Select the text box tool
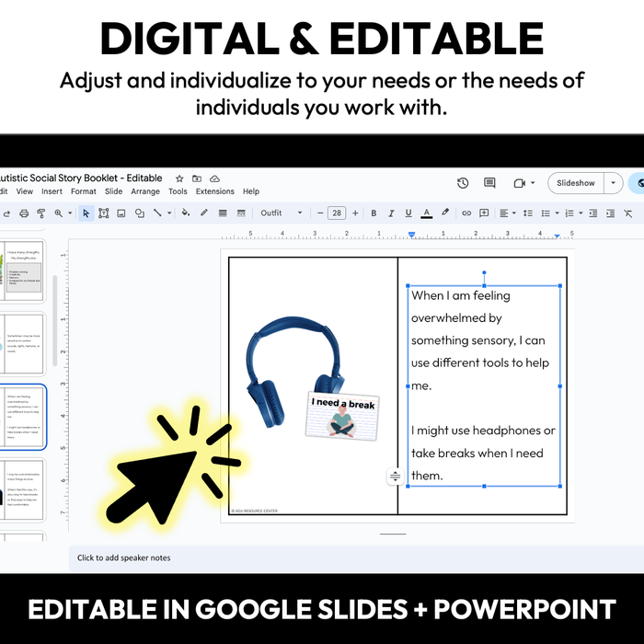 [x=103, y=213]
